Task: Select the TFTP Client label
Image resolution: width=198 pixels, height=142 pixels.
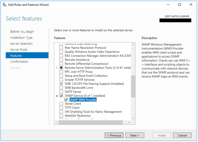Action: [72, 108]
